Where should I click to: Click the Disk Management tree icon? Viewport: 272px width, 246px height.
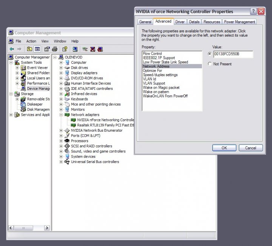(x=23, y=109)
